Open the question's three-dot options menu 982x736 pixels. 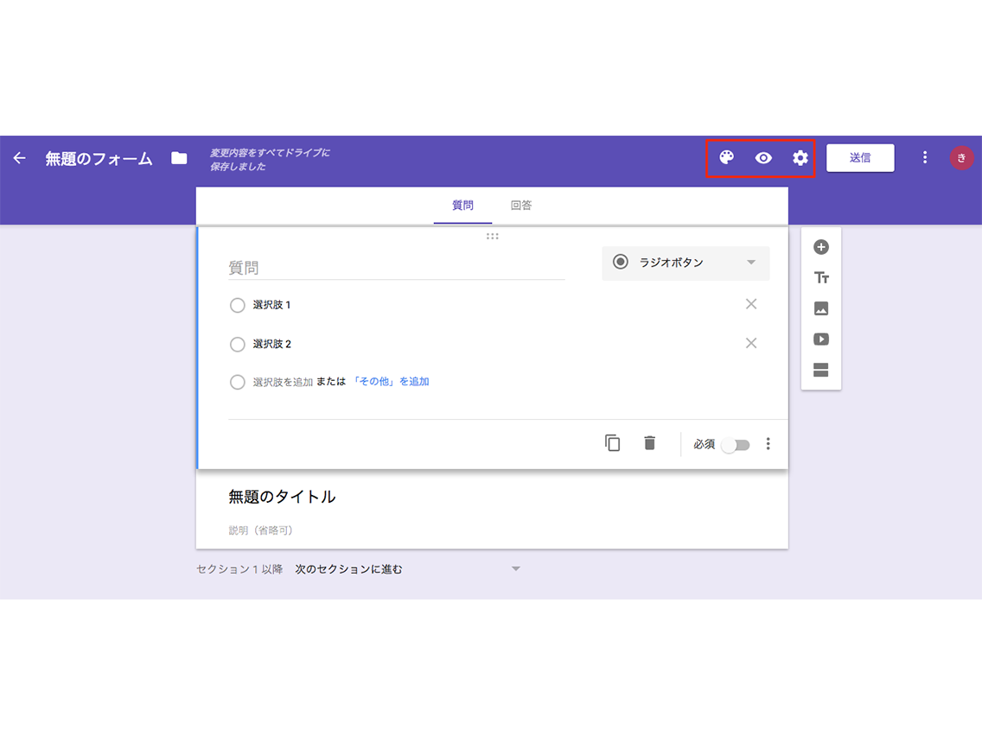tap(768, 444)
